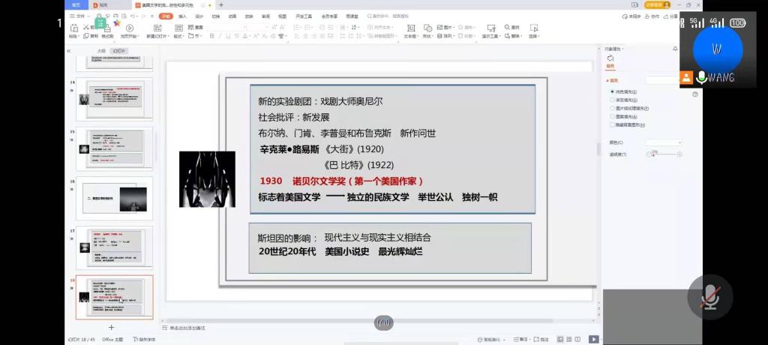
Task: Select the gradient fill (渐变填充) option
Action: click(612, 100)
